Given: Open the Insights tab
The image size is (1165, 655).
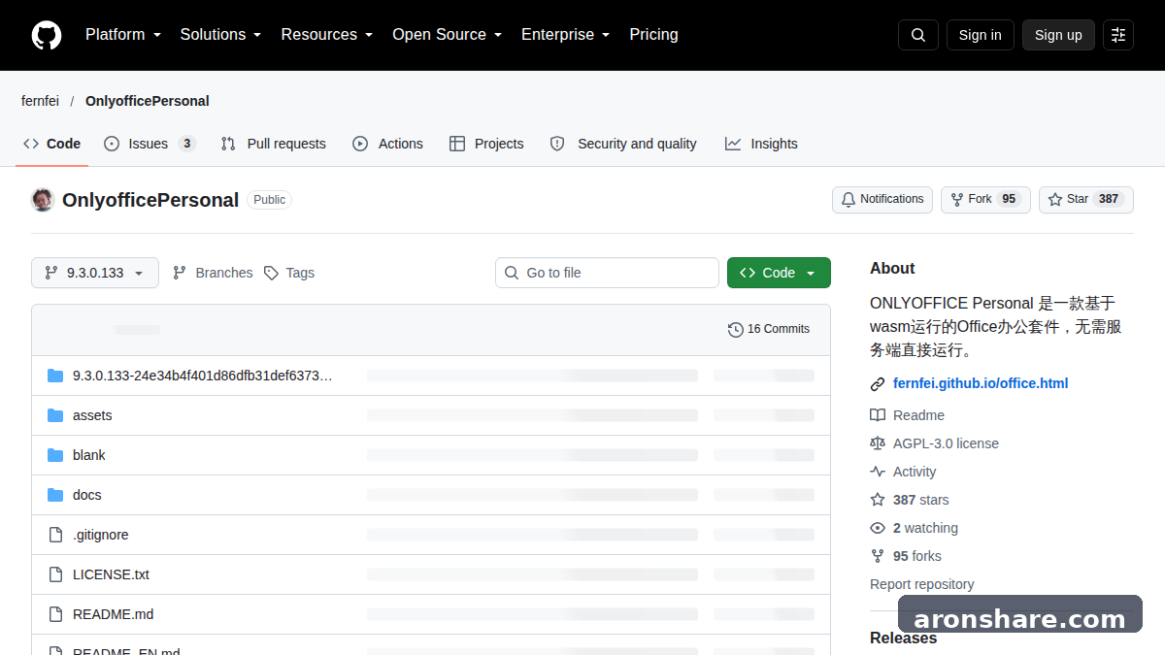Looking at the screenshot, I should (761, 144).
